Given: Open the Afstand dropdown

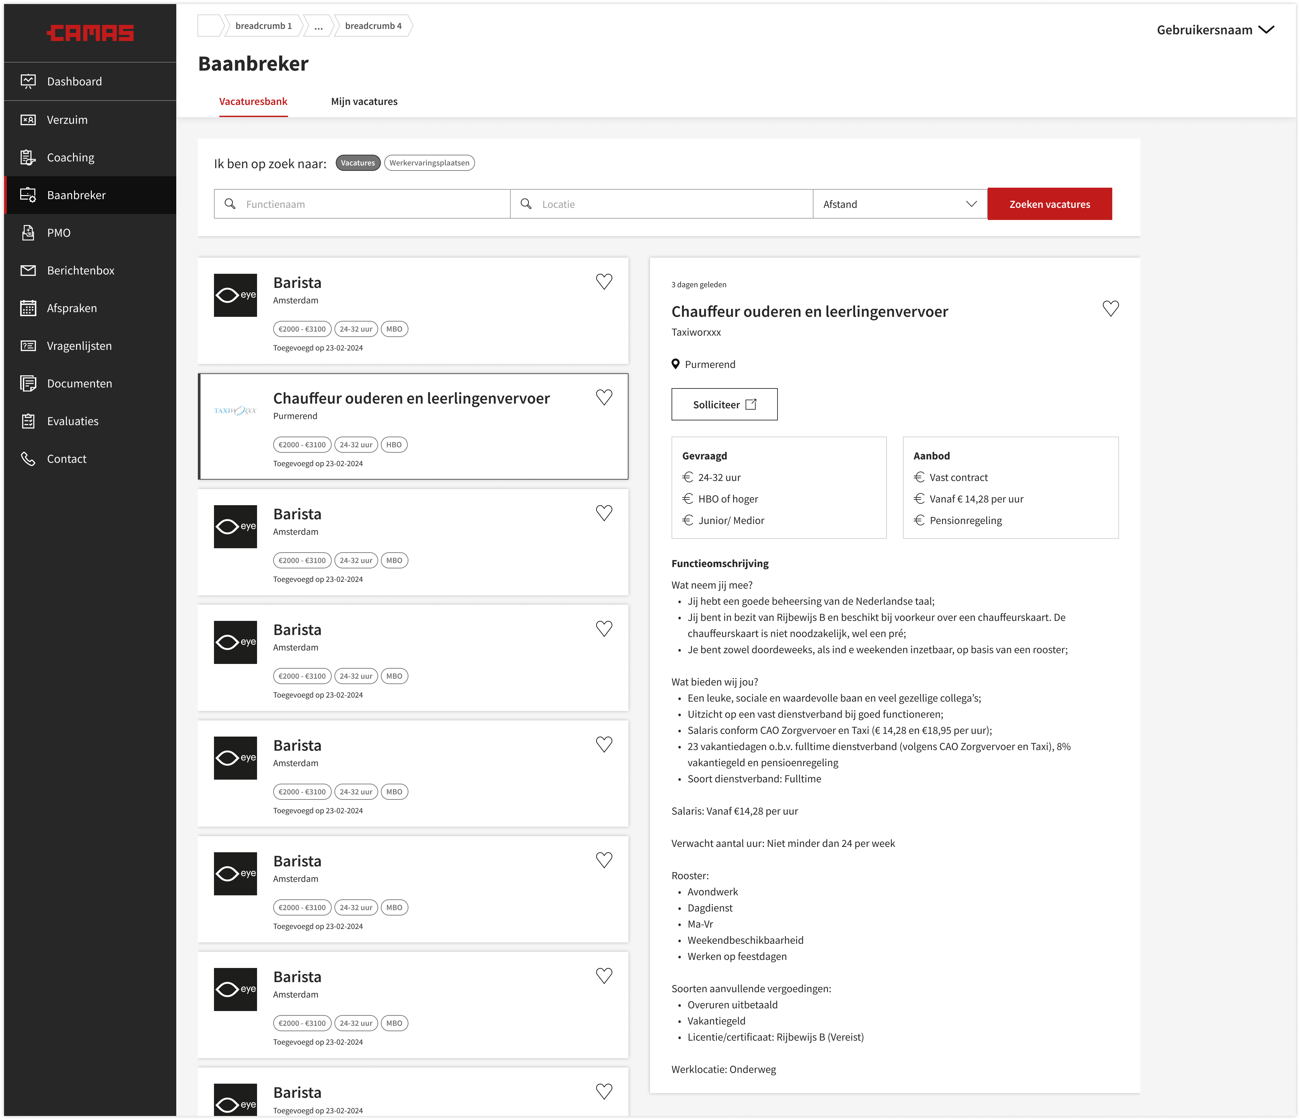Looking at the screenshot, I should pyautogui.click(x=900, y=204).
